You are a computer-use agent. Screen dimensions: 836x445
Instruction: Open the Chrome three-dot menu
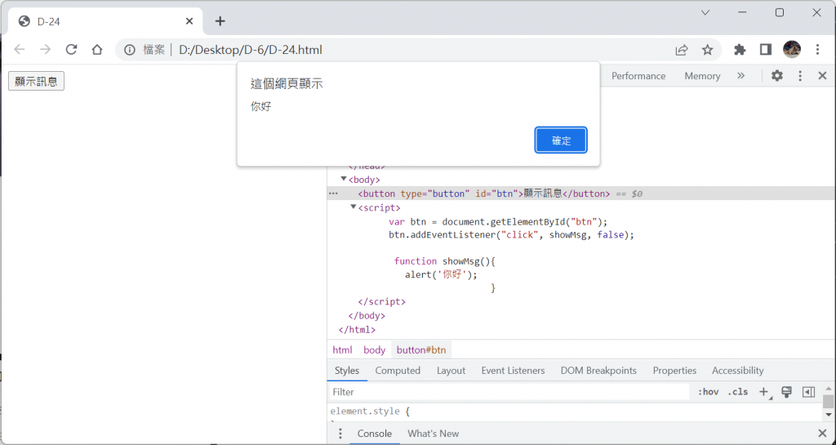(x=817, y=50)
